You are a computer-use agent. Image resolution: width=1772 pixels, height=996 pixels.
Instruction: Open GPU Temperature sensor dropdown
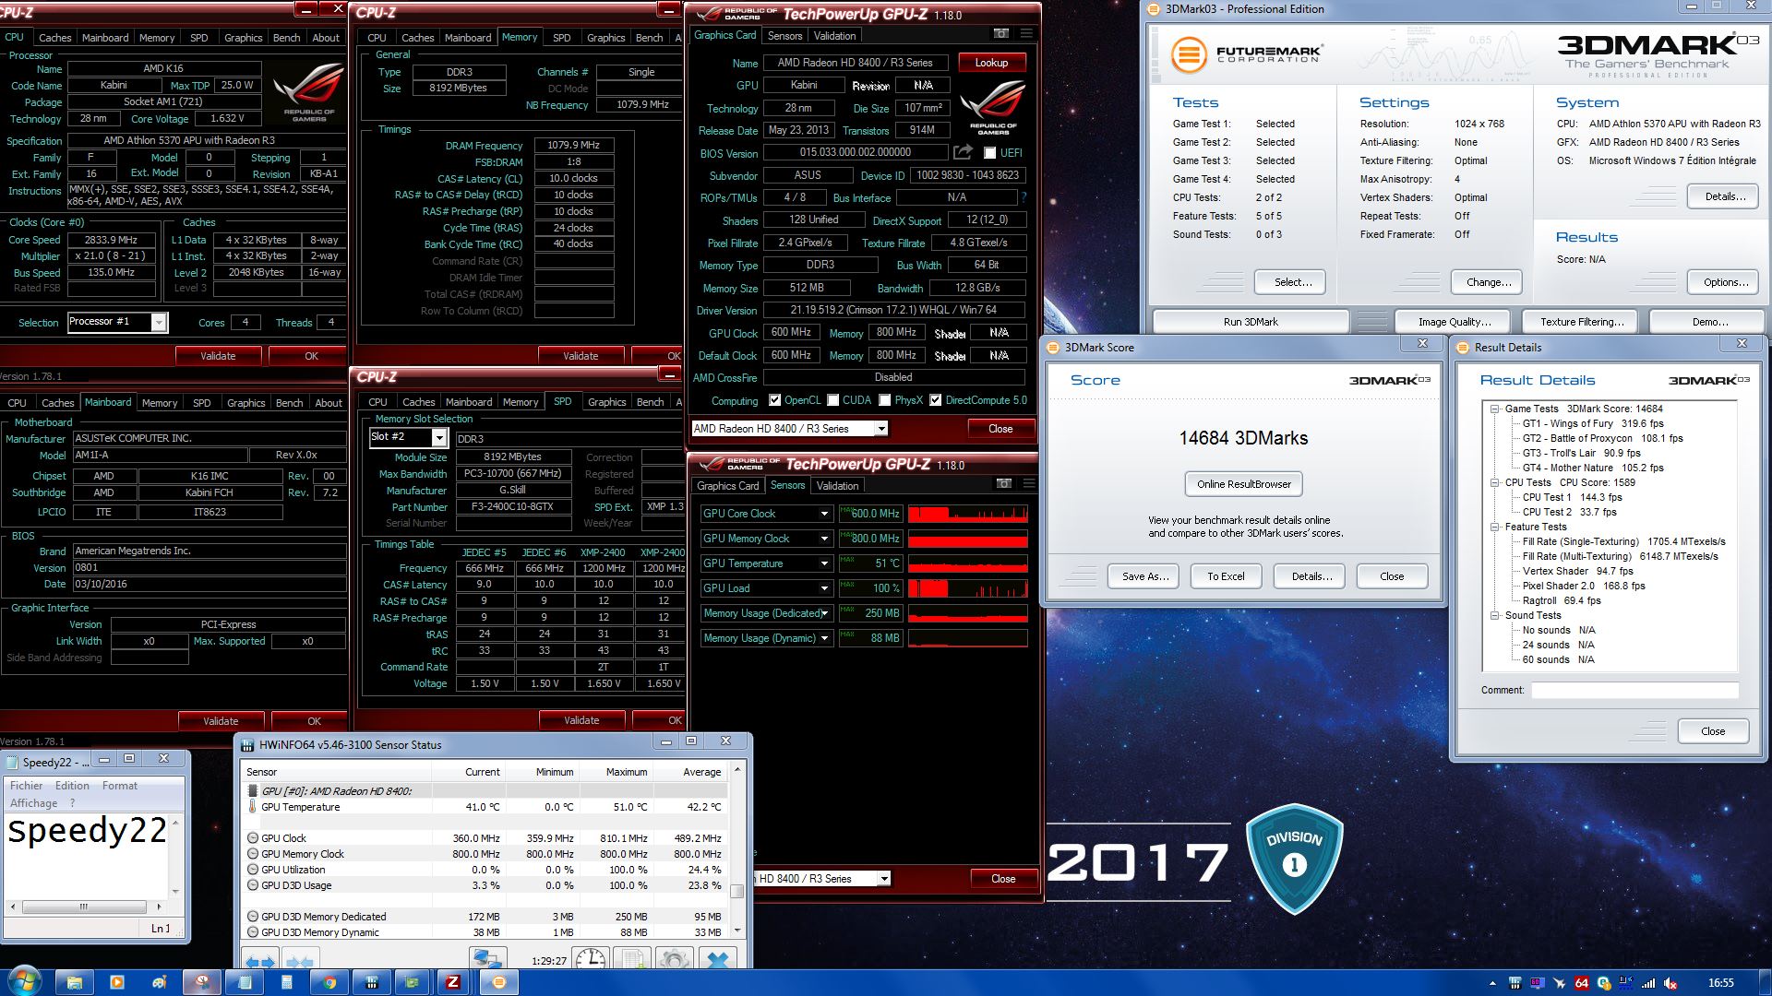[x=824, y=563]
